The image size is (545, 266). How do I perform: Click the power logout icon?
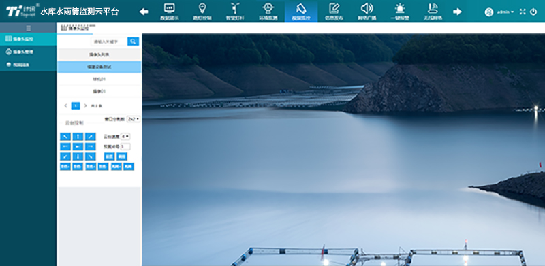point(533,12)
